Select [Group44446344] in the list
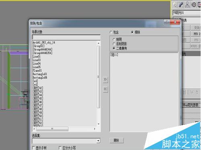Image resolution: width=201 pixels, height=150 pixels. tap(43, 50)
